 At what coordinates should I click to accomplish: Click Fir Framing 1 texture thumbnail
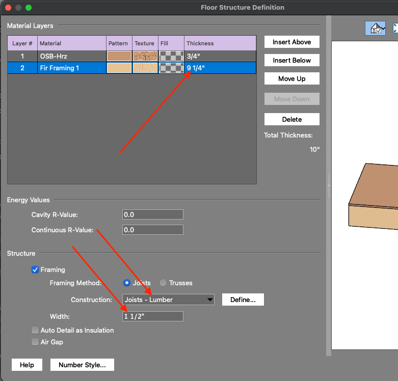[x=145, y=68]
